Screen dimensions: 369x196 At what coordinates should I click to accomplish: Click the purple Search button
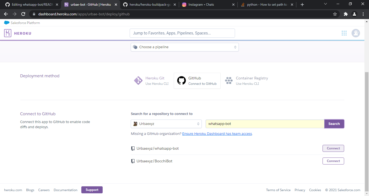coord(334,124)
